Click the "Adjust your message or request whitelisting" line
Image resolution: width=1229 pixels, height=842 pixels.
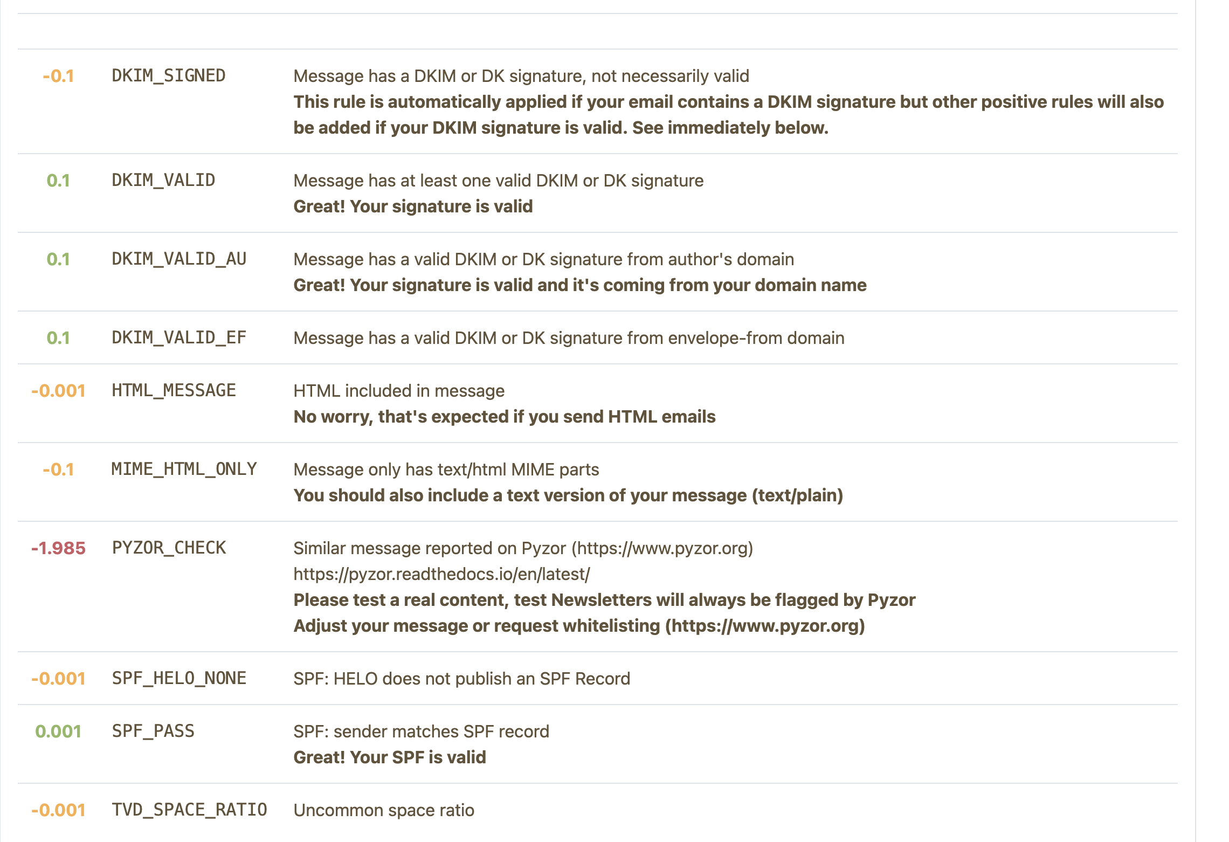(x=579, y=626)
